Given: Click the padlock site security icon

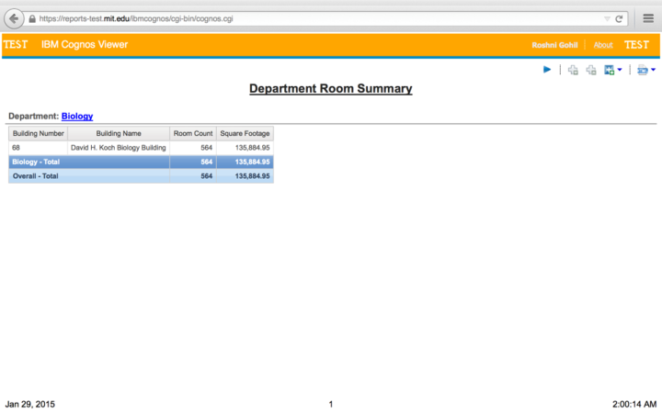Looking at the screenshot, I should tap(32, 18).
